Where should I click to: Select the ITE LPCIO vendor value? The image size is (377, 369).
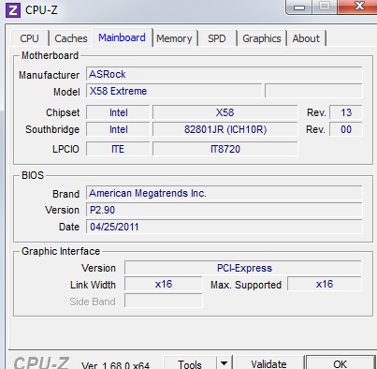click(x=118, y=149)
